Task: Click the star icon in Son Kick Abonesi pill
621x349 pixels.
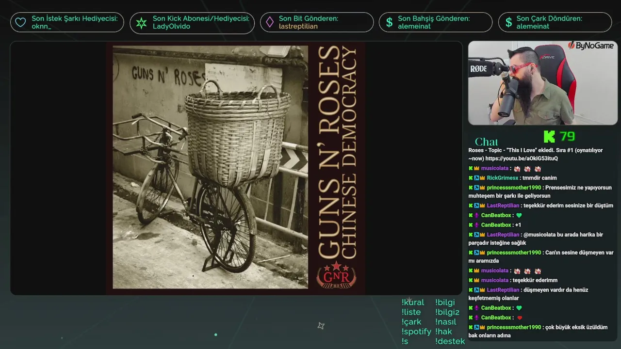Action: (x=141, y=23)
